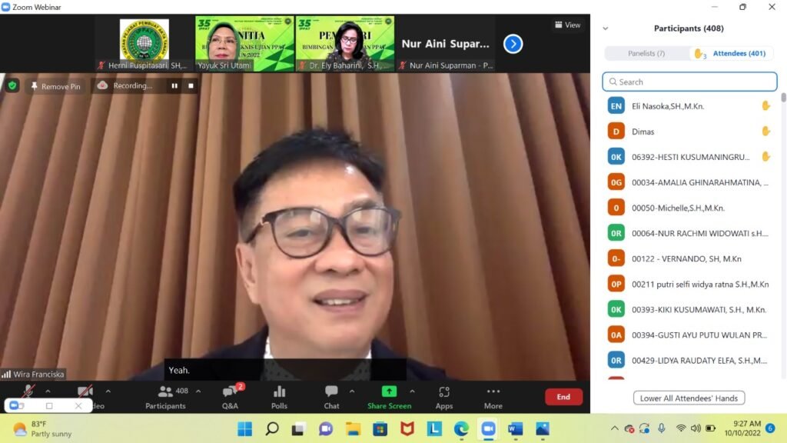
Task: Select attendee 00211 putri selfi widya ratna
Action: click(691, 285)
